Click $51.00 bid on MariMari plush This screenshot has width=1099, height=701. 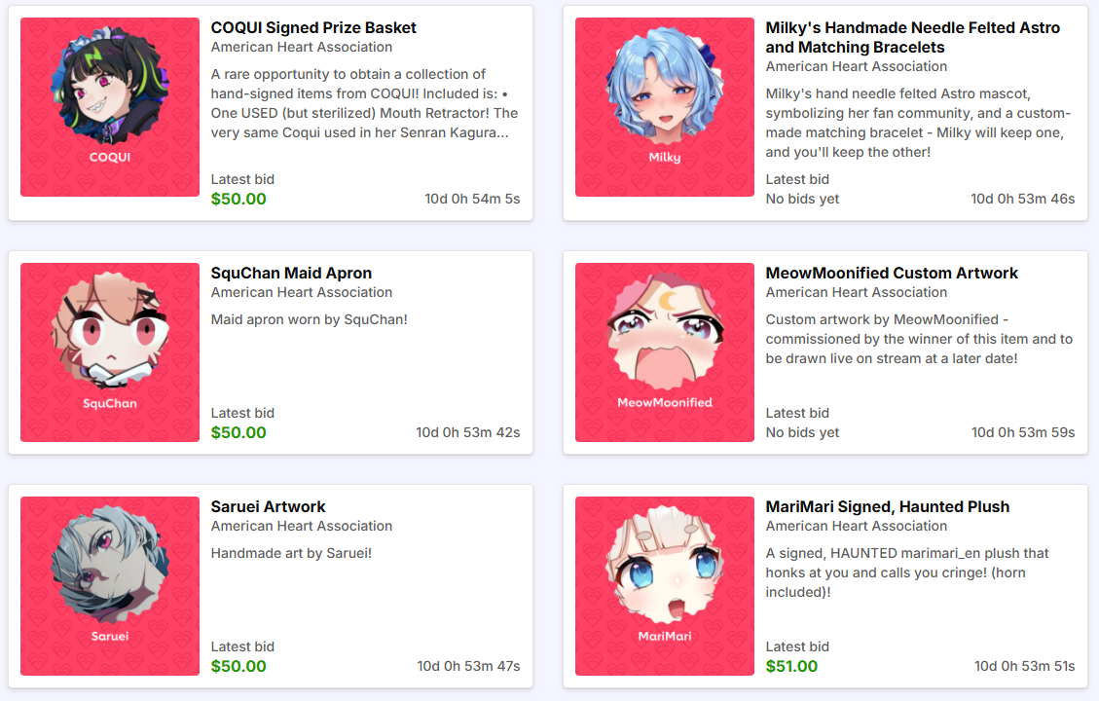tap(791, 666)
